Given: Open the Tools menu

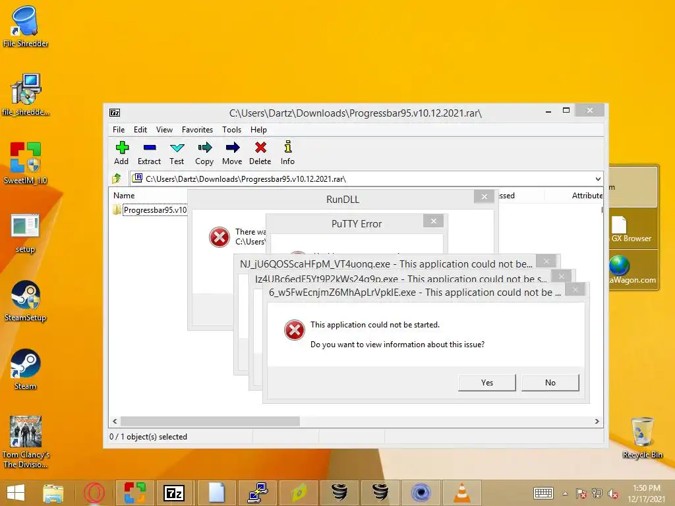Looking at the screenshot, I should 231,130.
